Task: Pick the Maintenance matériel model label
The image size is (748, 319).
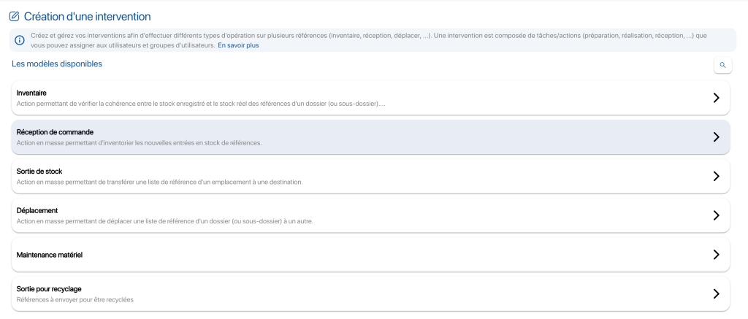Action: point(50,255)
